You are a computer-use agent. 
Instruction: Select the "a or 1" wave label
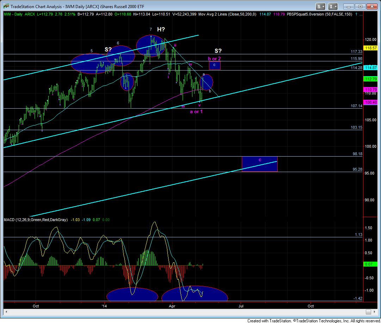[x=196, y=111]
